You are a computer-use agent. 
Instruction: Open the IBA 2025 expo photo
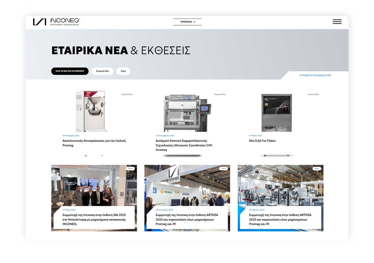coord(94,185)
